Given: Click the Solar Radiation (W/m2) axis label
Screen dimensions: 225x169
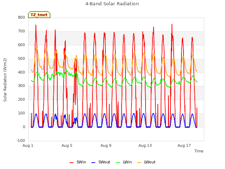Looking at the screenshot, I should point(5,80).
